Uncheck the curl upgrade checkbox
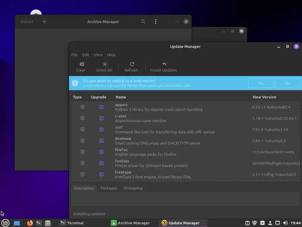302x227 pixels. tap(101, 129)
